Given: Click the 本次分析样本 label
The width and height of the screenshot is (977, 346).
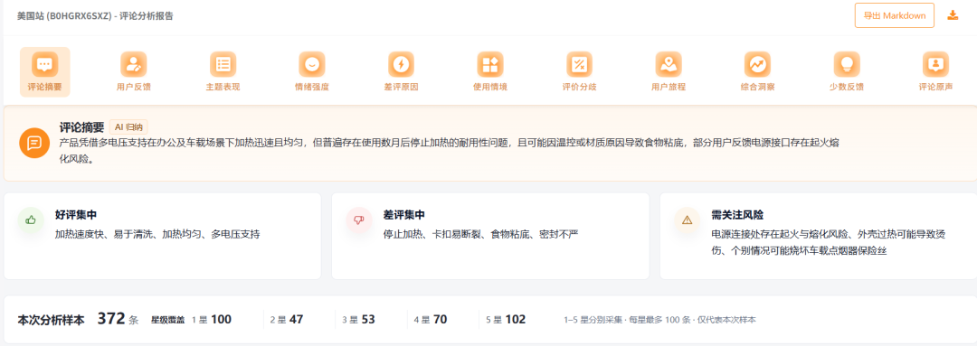Looking at the screenshot, I should pyautogui.click(x=51, y=321).
